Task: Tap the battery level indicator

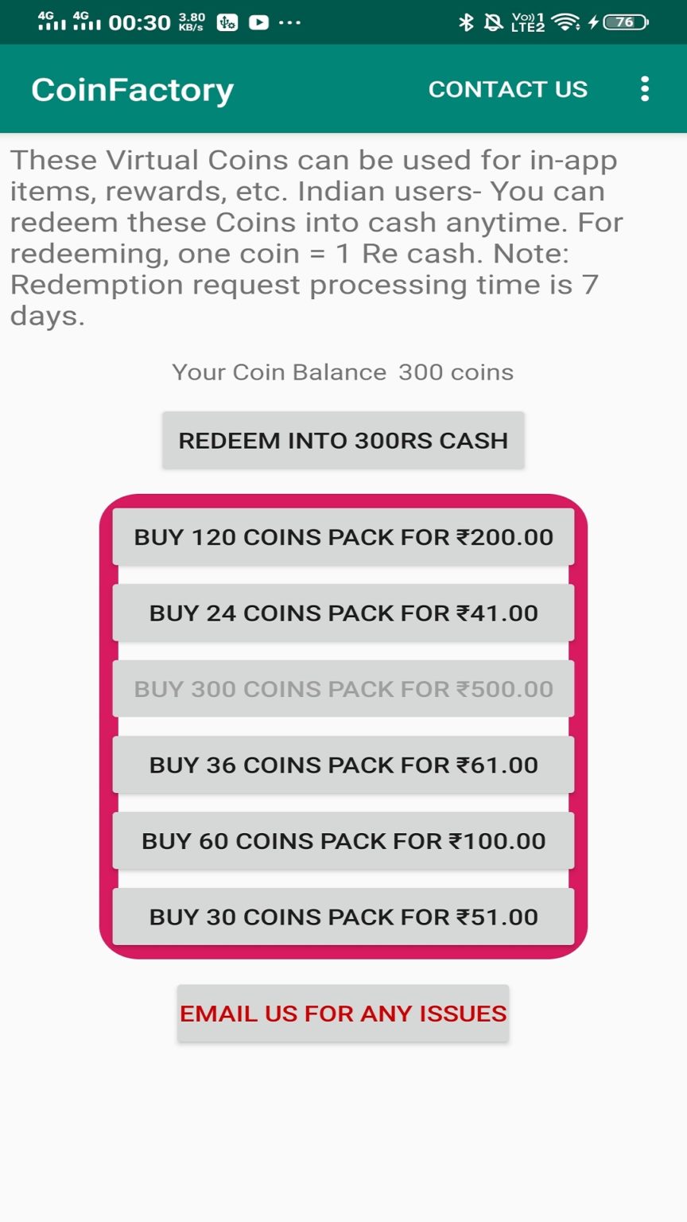Action: click(627, 21)
